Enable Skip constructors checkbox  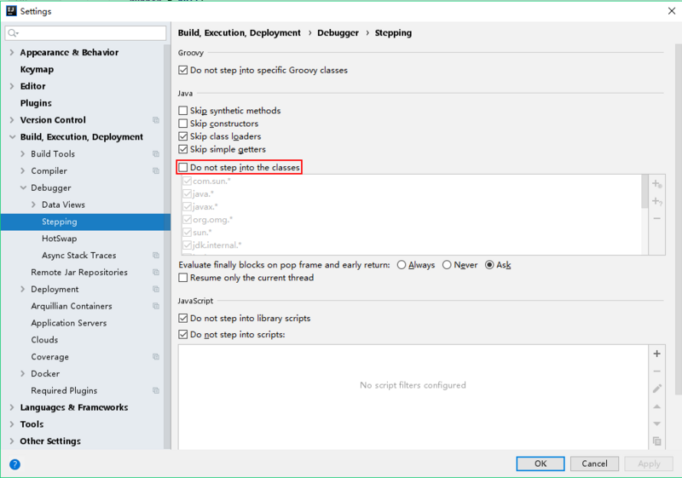[183, 124]
